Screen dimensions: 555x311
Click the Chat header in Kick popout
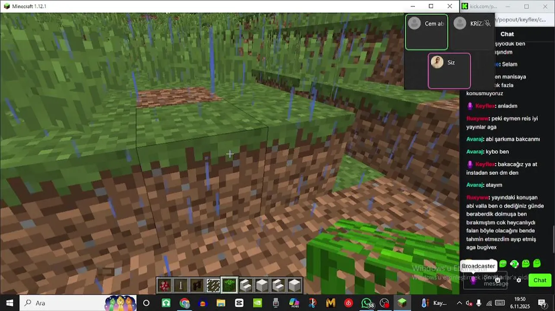(x=507, y=34)
